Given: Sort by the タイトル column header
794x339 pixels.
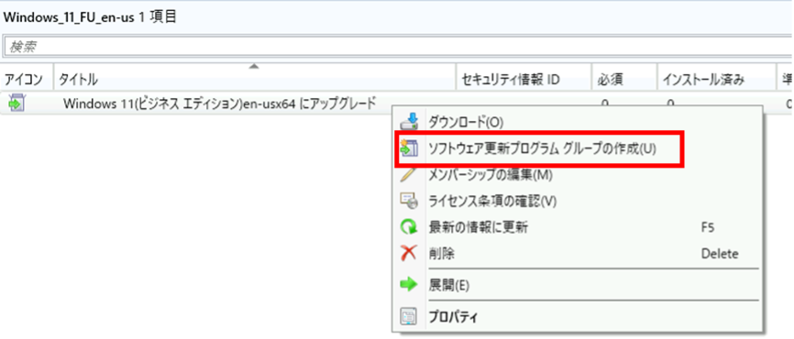Looking at the screenshot, I should (x=255, y=79).
